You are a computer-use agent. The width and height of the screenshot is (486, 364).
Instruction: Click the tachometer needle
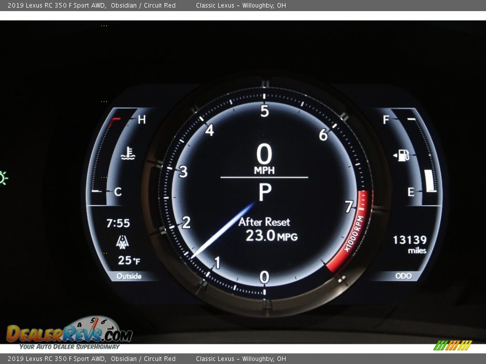[x=223, y=230]
